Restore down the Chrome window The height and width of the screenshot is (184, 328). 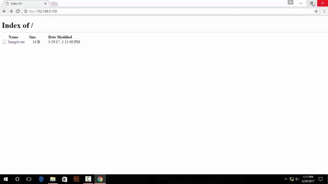pyautogui.click(x=312, y=3)
